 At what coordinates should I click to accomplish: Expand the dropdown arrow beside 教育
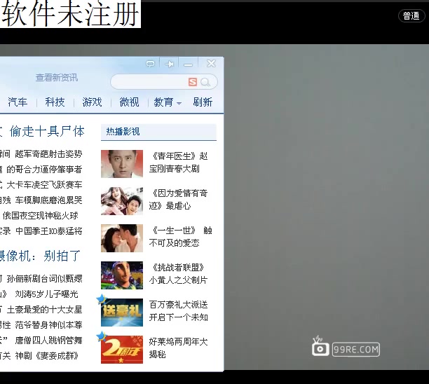(179, 104)
